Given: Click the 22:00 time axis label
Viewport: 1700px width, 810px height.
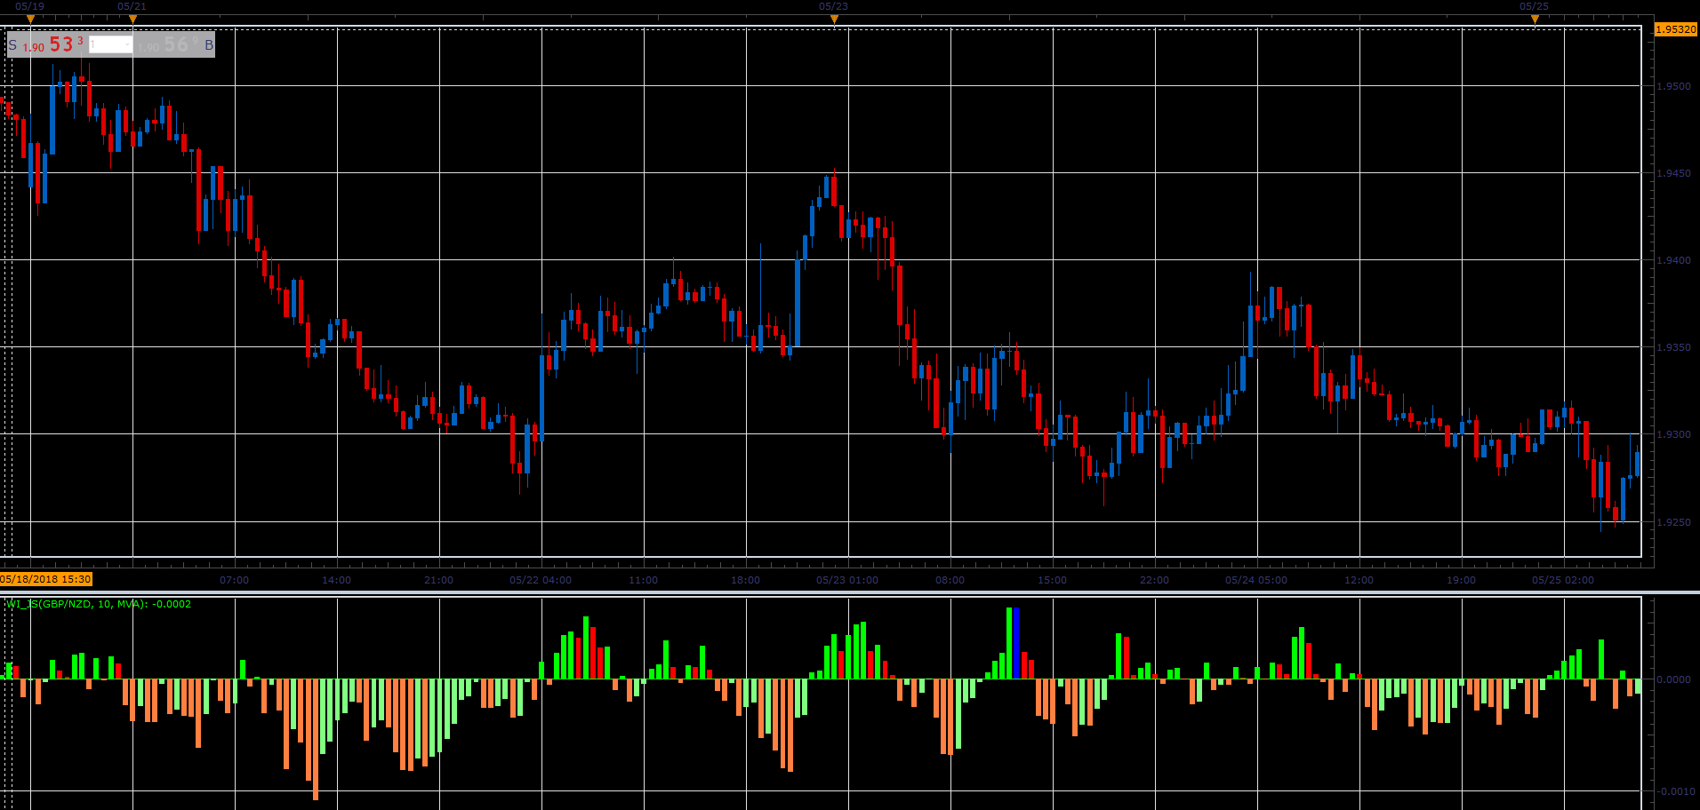Looking at the screenshot, I should [x=1155, y=580].
